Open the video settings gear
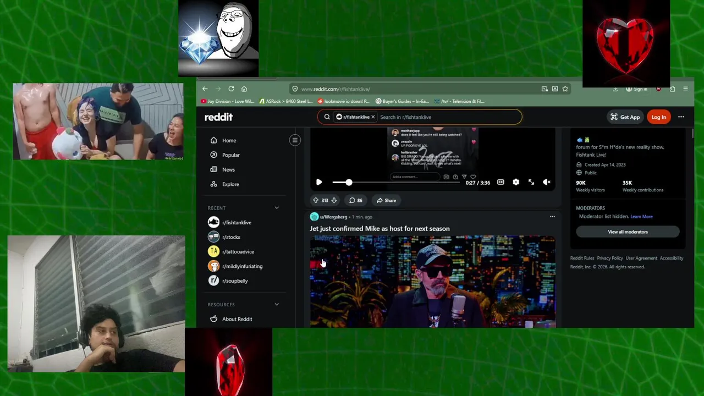The height and width of the screenshot is (396, 704). point(516,182)
